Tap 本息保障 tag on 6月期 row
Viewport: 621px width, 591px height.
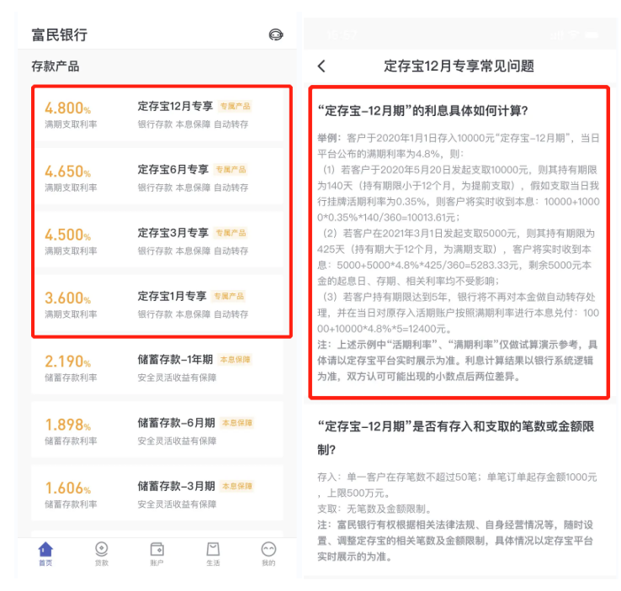coord(237,423)
